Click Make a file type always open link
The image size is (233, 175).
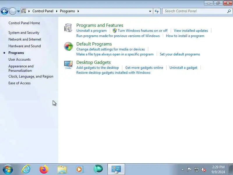(115, 54)
